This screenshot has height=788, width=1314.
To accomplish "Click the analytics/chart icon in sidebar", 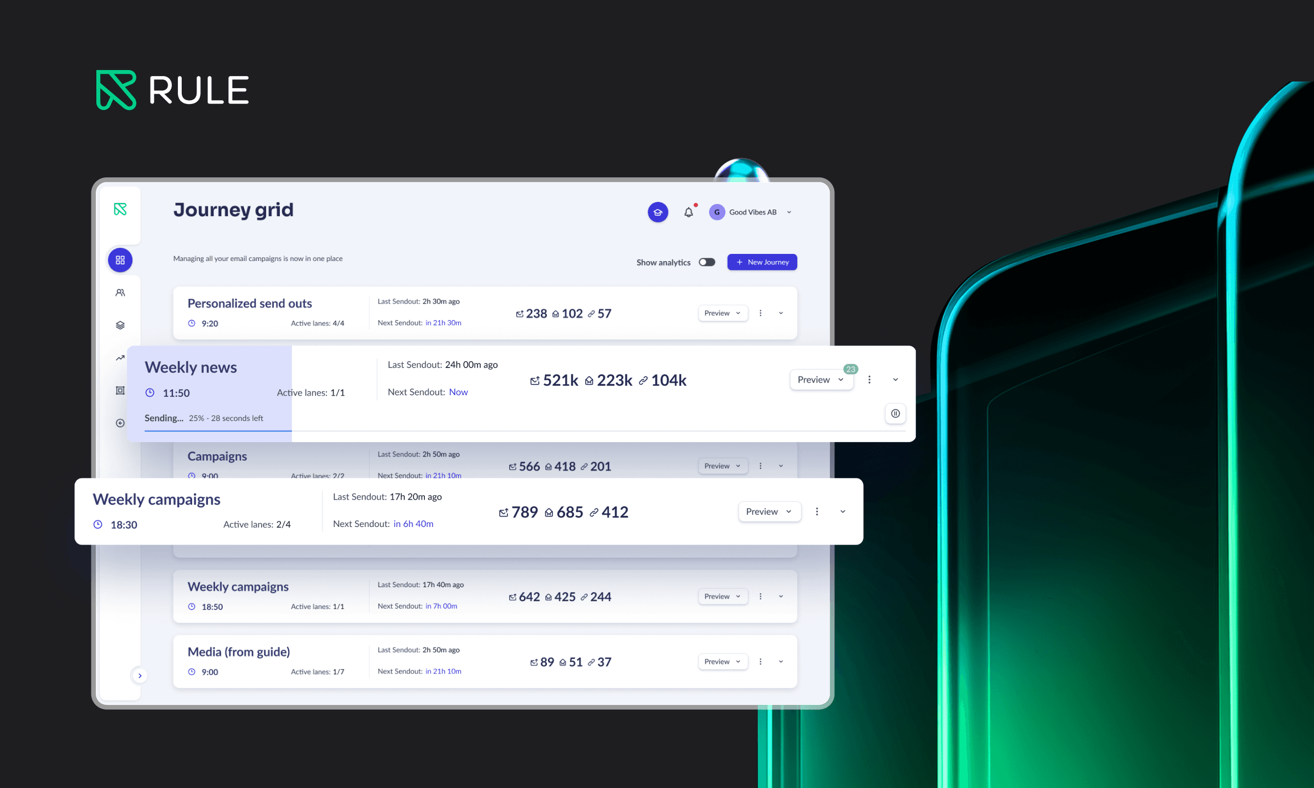I will (120, 357).
